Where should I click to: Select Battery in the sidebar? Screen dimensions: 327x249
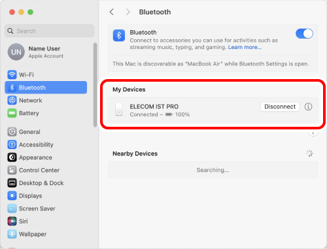(46, 113)
